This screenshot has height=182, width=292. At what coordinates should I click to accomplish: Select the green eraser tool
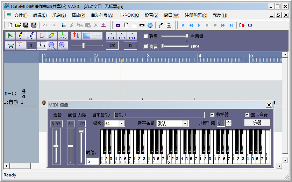click(52, 36)
